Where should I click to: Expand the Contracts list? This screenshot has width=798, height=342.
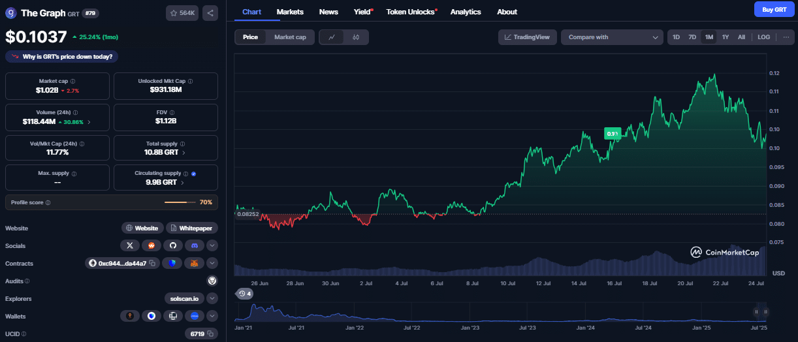pos(212,263)
